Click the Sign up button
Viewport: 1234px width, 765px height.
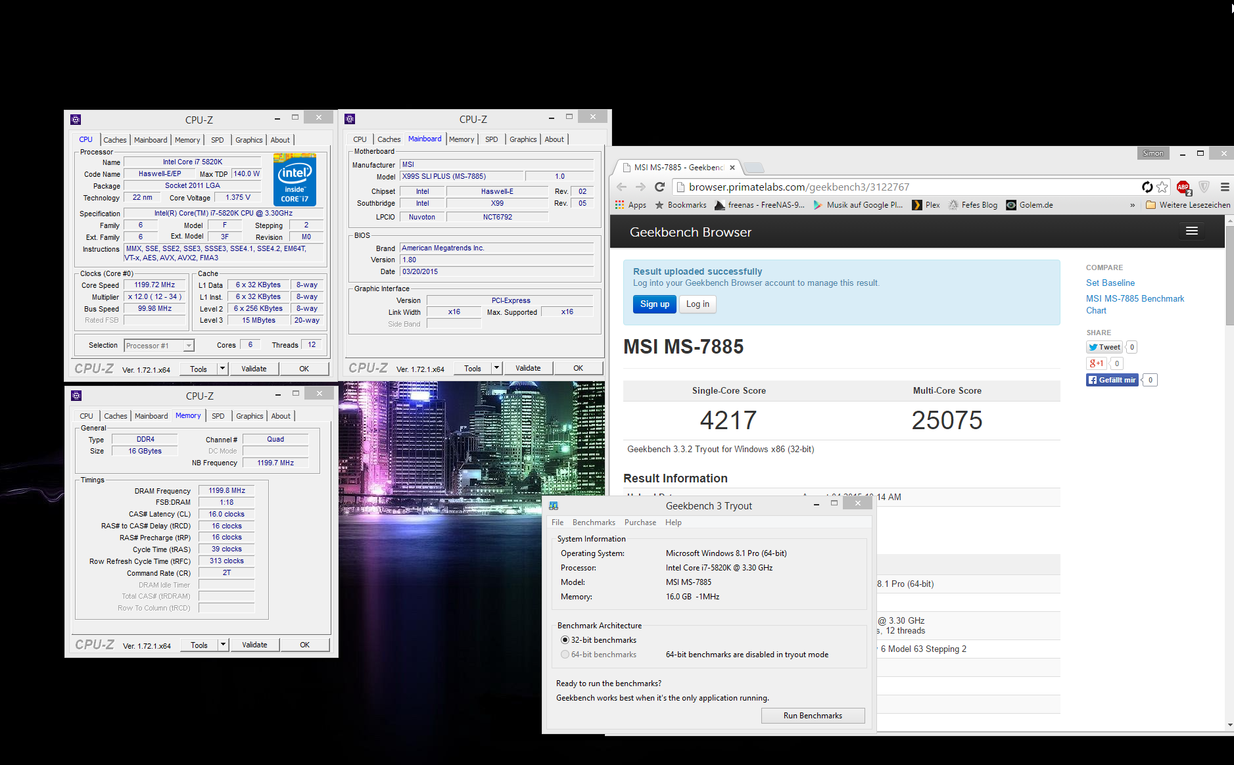click(x=655, y=304)
